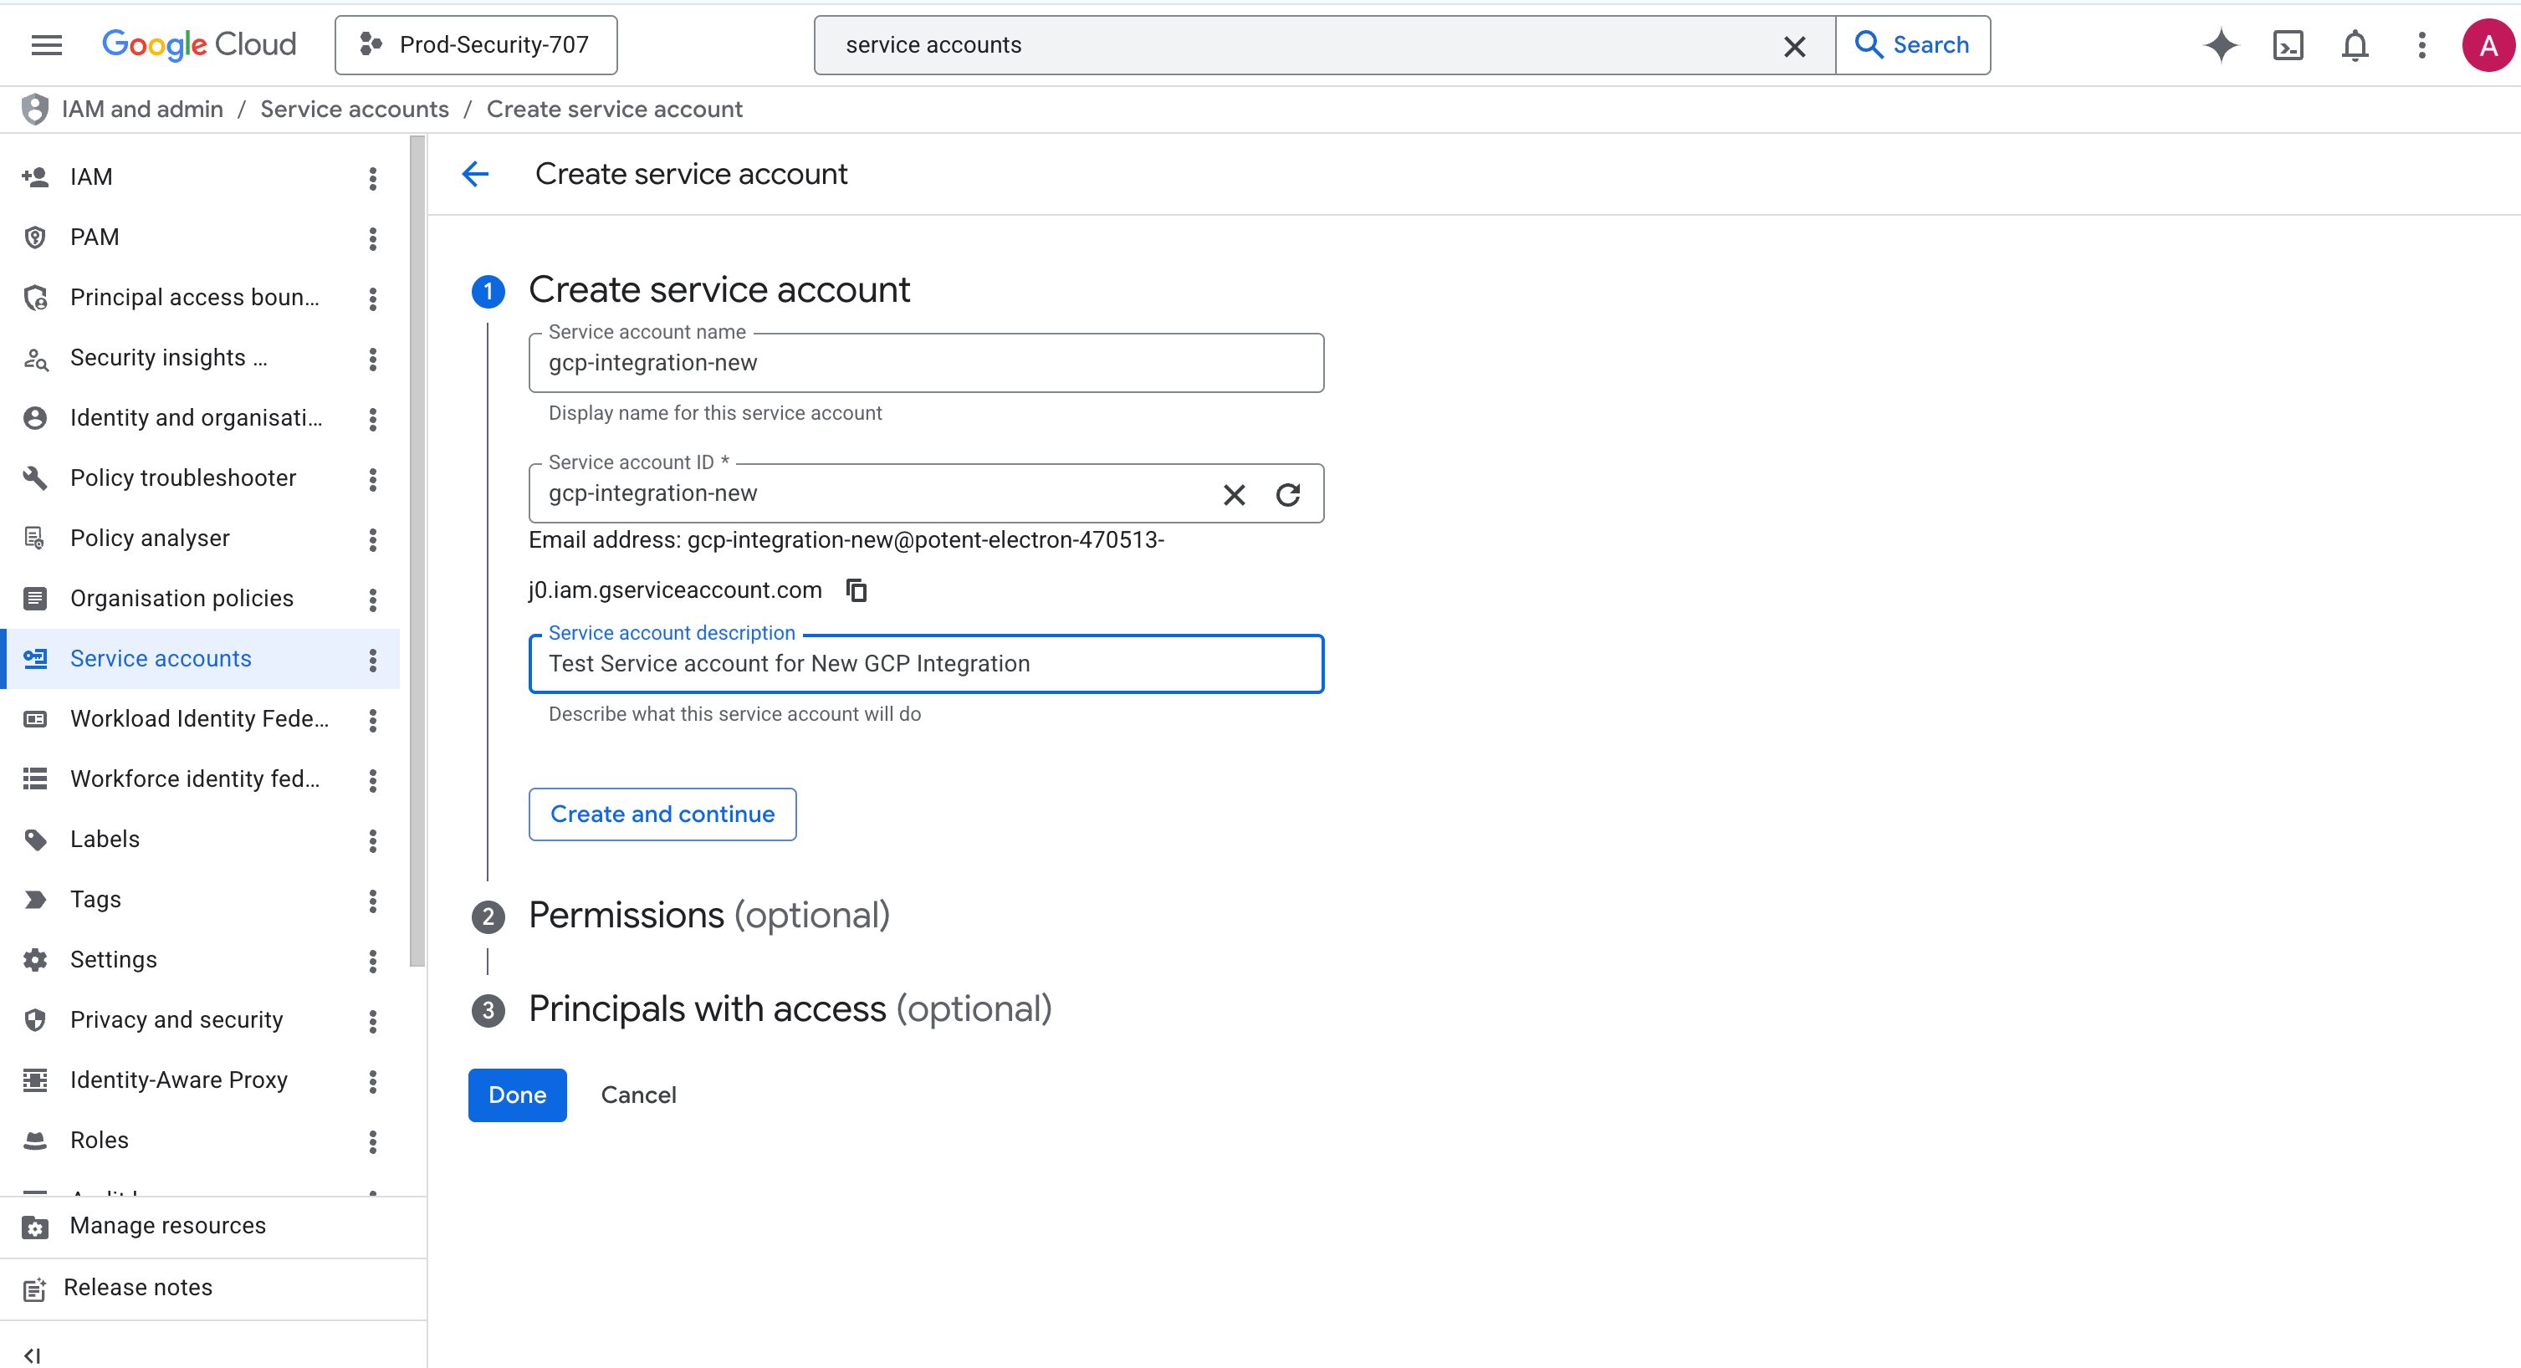2521x1368 pixels.
Task: Focus the Service account description field
Action: coord(926,665)
